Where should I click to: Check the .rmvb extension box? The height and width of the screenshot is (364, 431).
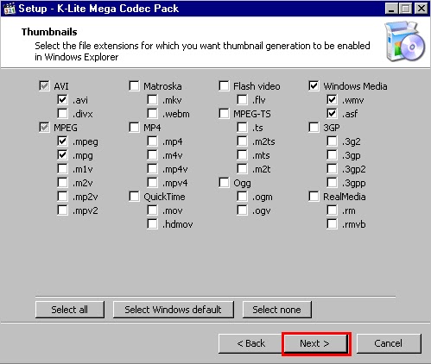pos(332,223)
